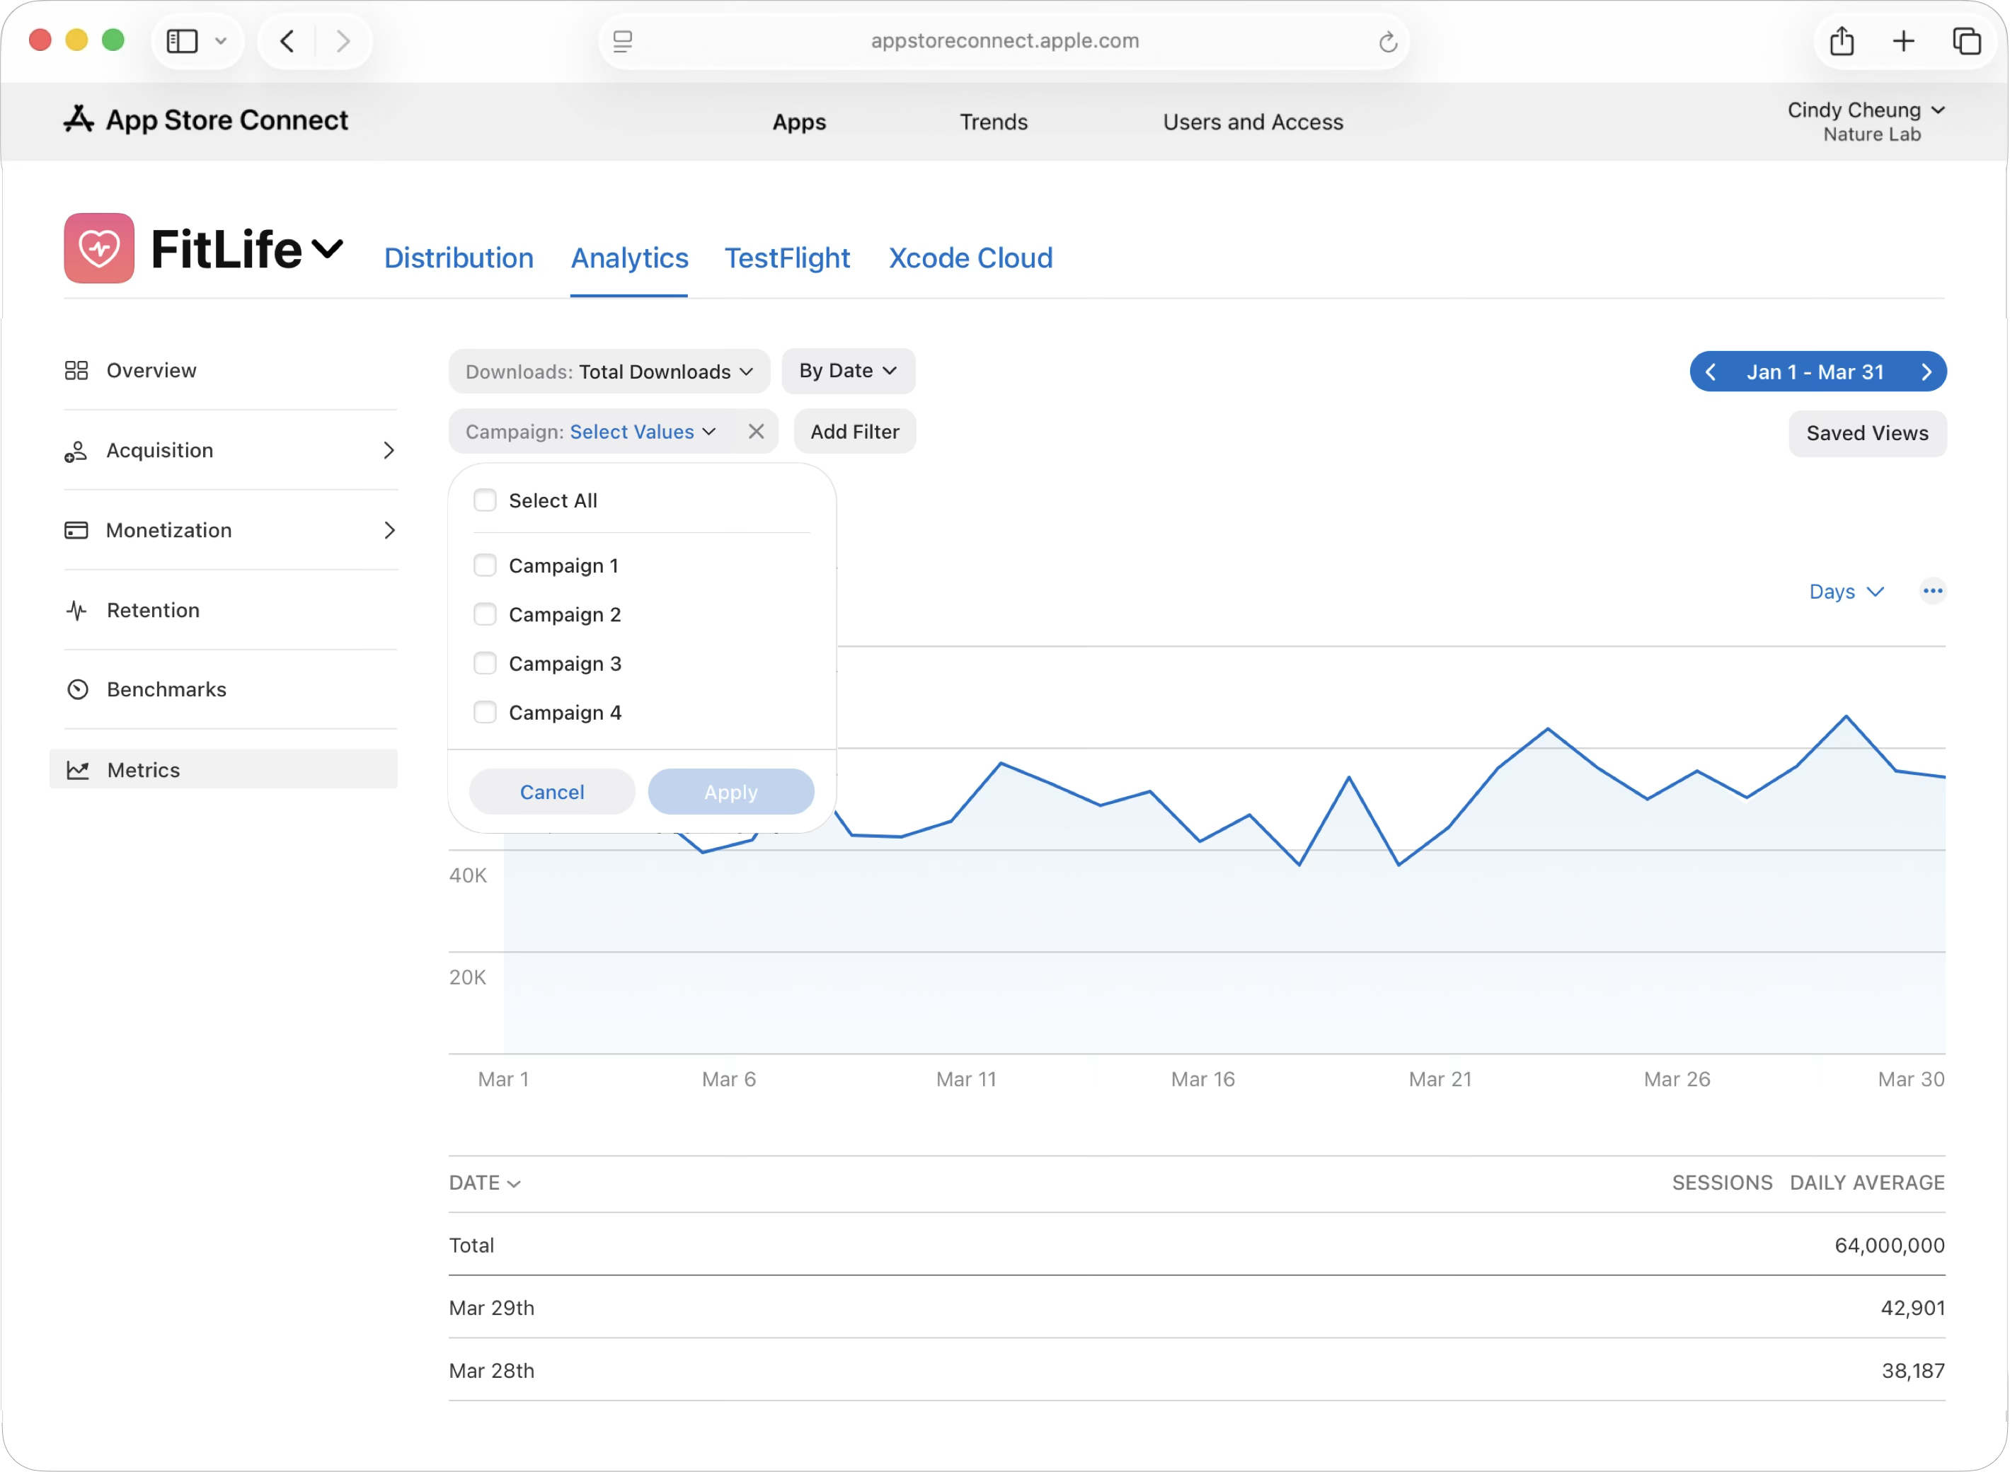
Task: Open the Downloads: Total Downloads dropdown
Action: (x=609, y=372)
